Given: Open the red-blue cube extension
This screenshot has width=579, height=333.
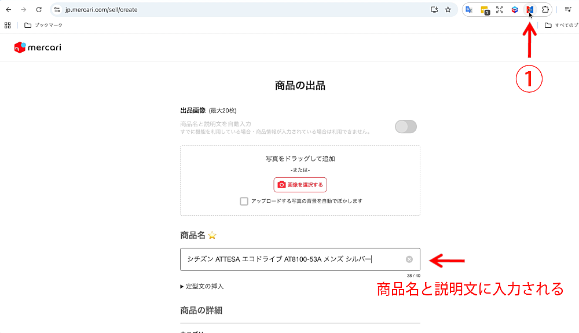Looking at the screenshot, I should point(515,10).
